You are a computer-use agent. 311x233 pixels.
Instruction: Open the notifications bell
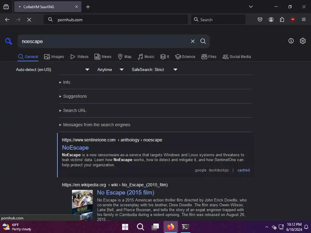(x=306, y=227)
